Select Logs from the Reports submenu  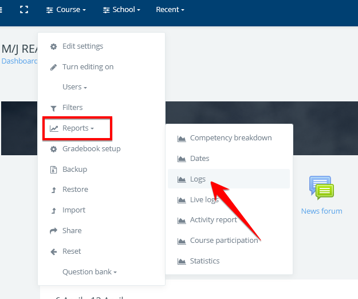coord(198,179)
